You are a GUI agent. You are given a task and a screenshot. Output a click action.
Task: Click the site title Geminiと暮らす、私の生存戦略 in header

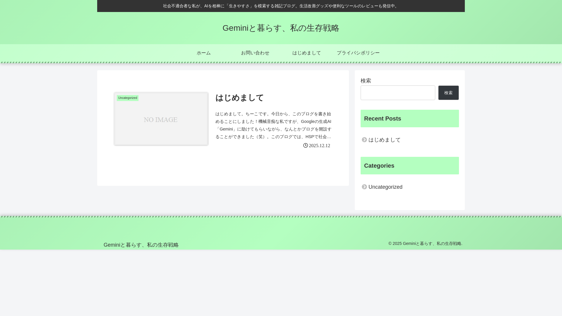pos(281,28)
